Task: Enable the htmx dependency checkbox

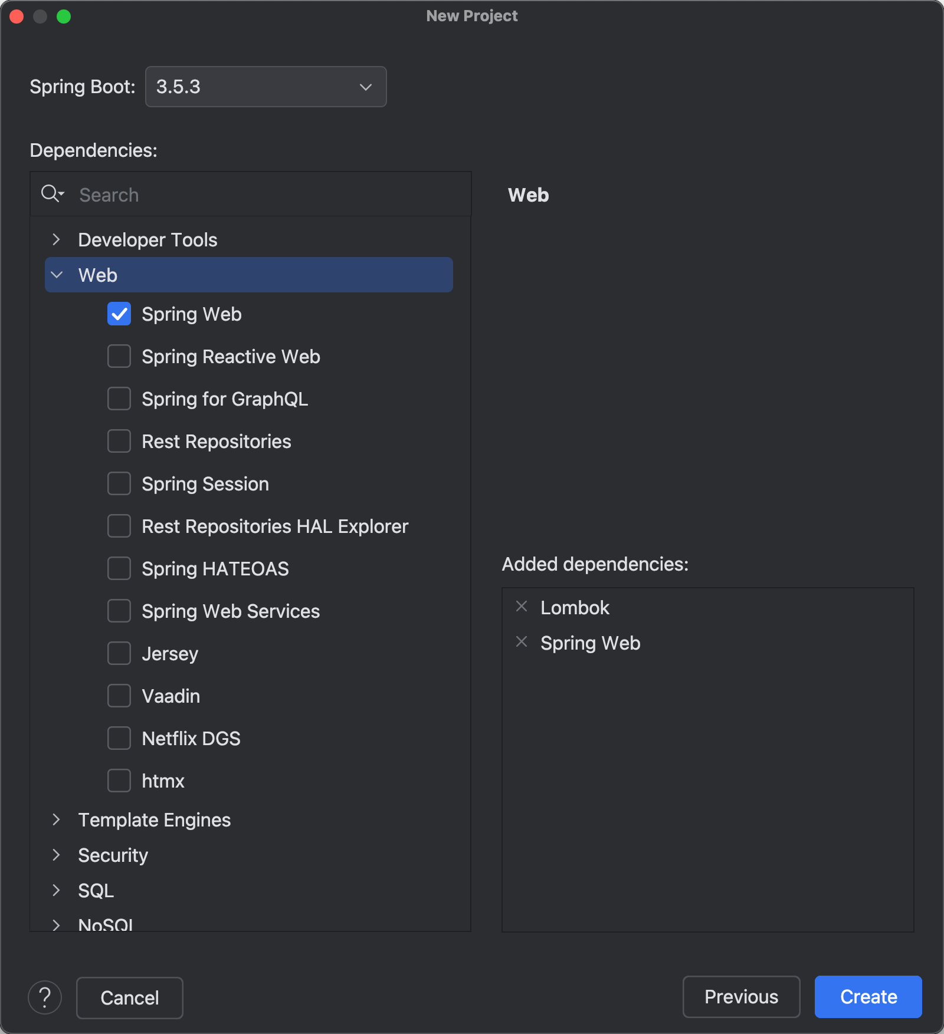Action: (119, 781)
